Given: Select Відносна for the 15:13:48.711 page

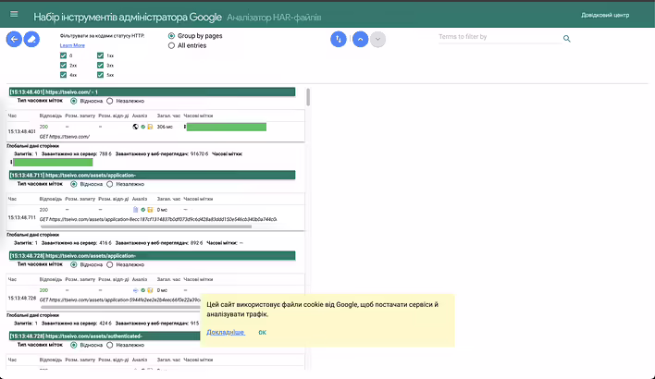Looking at the screenshot, I should (x=73, y=184).
